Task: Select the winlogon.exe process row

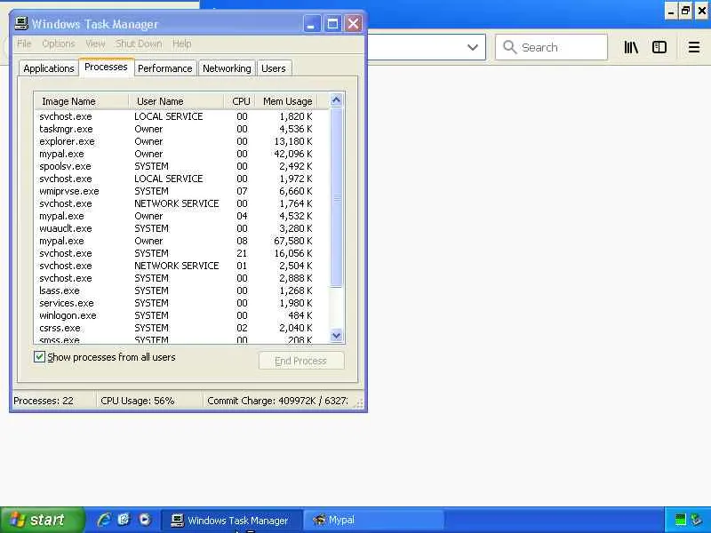Action: [181, 315]
